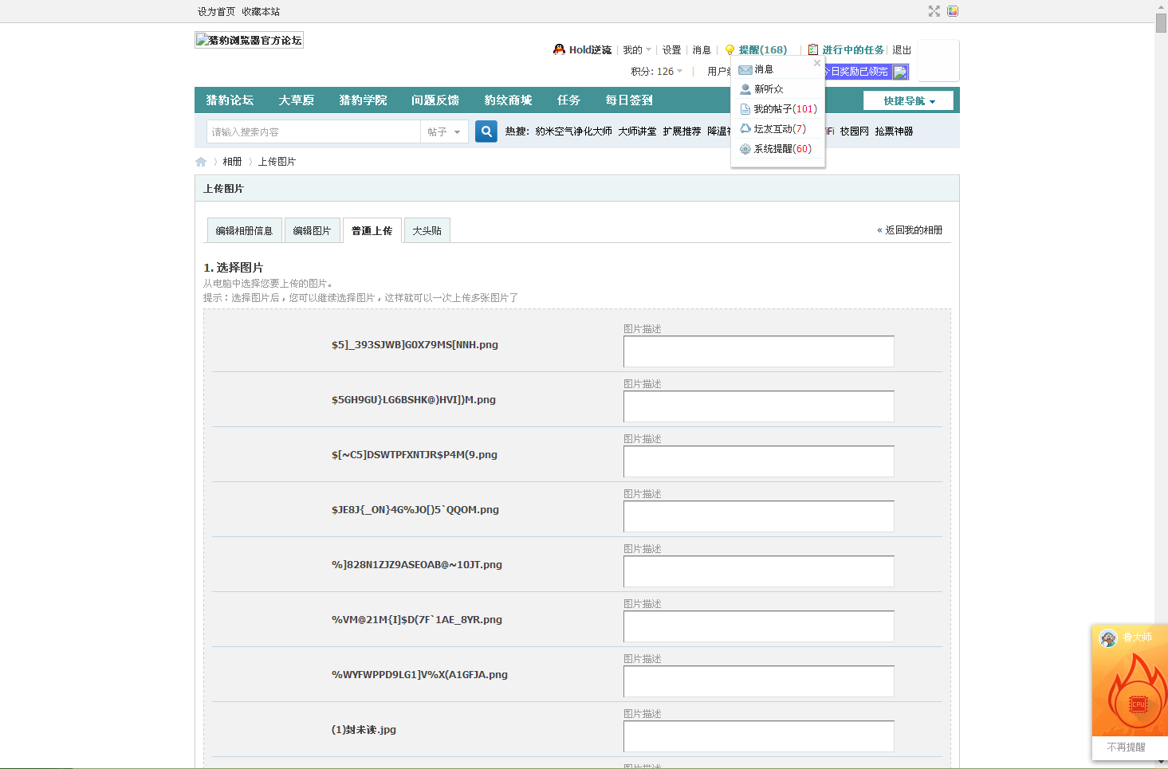Image resolution: width=1168 pixels, height=769 pixels.
Task: Open the 快捷导航 dropdown
Action: [908, 100]
